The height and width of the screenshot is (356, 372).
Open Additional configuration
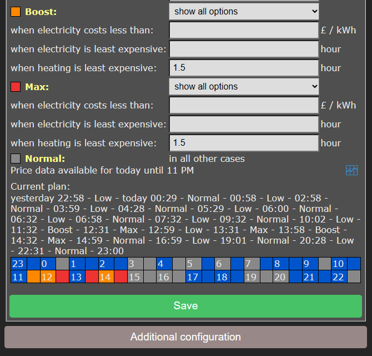pyautogui.click(x=185, y=337)
